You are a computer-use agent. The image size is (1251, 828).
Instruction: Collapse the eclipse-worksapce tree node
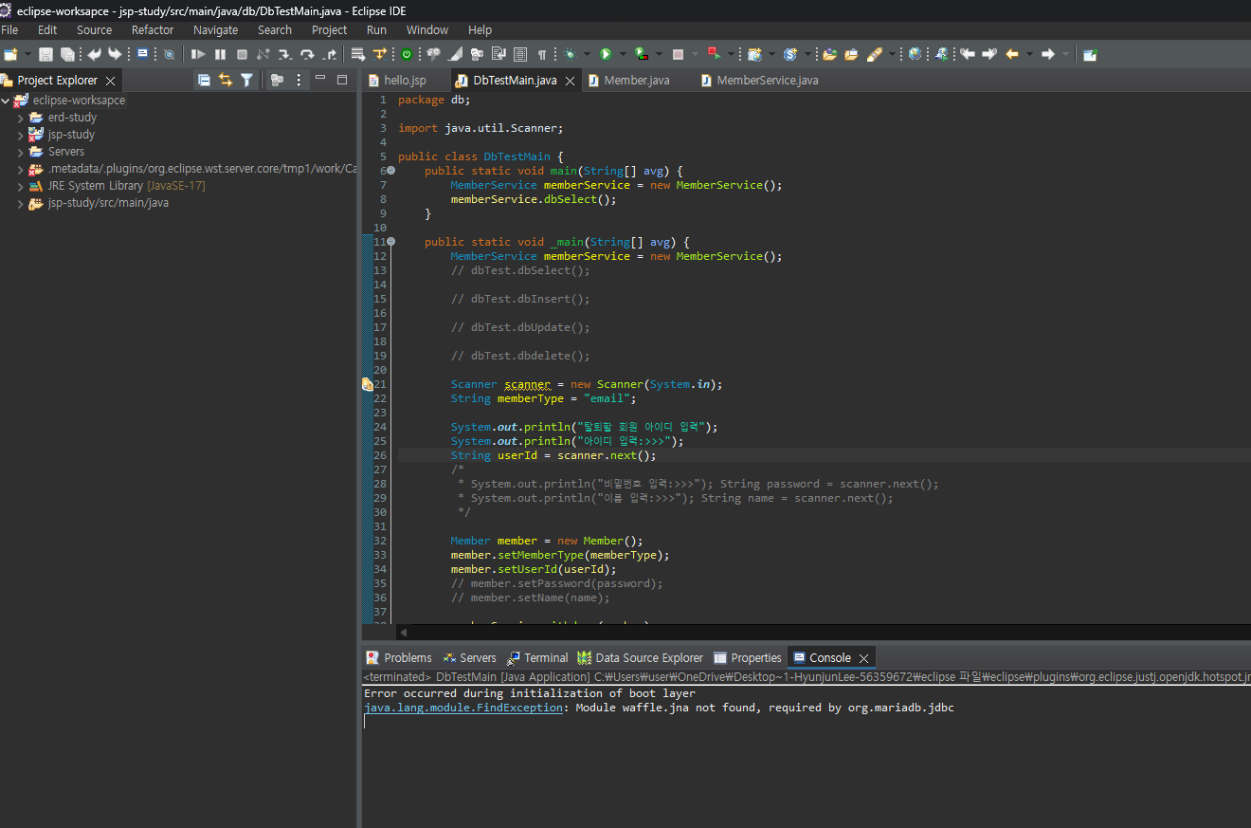[6, 101]
